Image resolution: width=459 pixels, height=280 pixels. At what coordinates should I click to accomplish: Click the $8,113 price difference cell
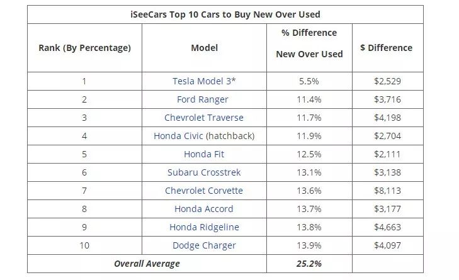pos(386,191)
